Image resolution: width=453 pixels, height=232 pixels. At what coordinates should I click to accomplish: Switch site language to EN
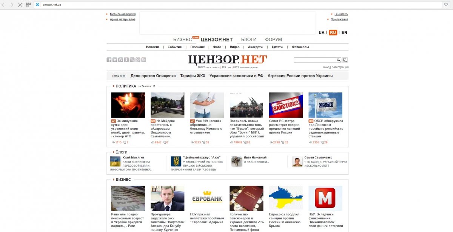pyautogui.click(x=344, y=32)
